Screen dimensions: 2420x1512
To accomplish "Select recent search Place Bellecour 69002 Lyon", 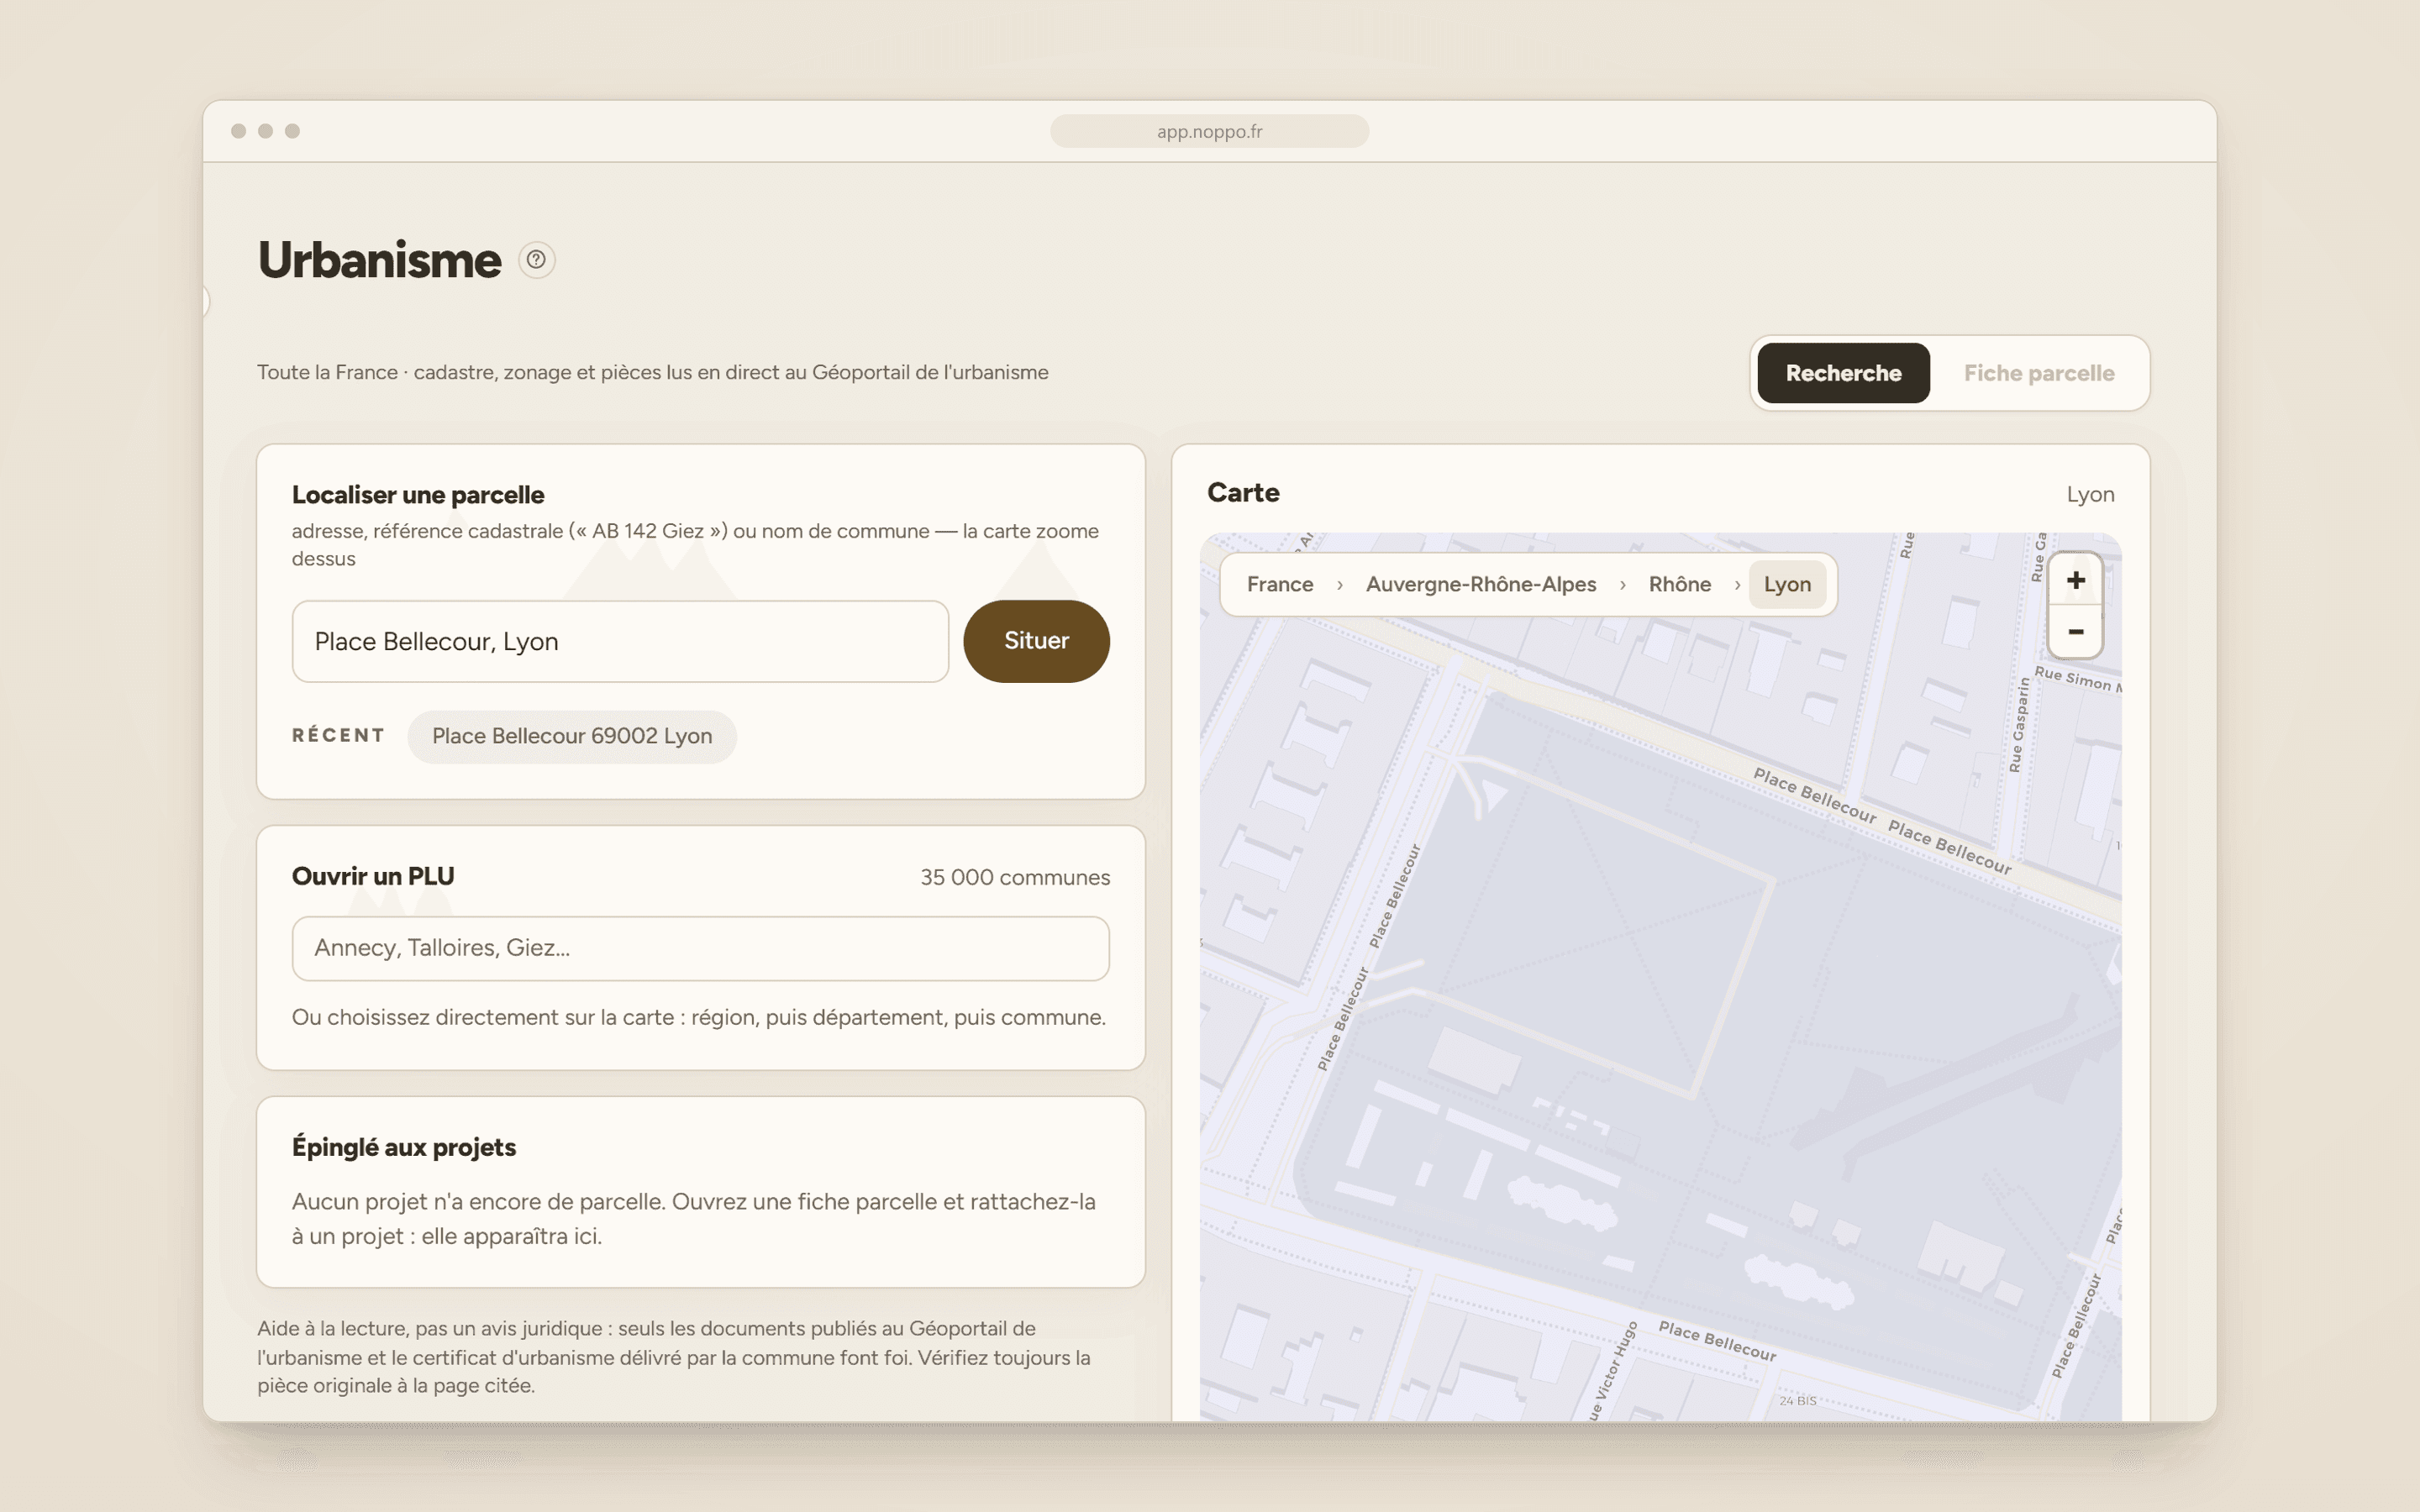I will point(572,736).
